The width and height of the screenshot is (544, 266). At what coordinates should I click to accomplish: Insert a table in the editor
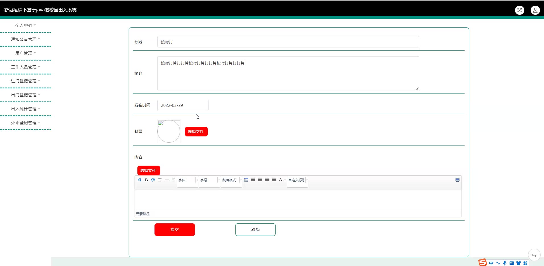pyautogui.click(x=246, y=180)
